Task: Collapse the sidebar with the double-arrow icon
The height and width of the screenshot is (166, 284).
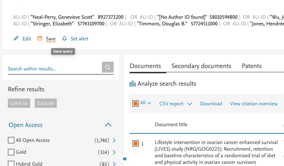Action: (124, 159)
